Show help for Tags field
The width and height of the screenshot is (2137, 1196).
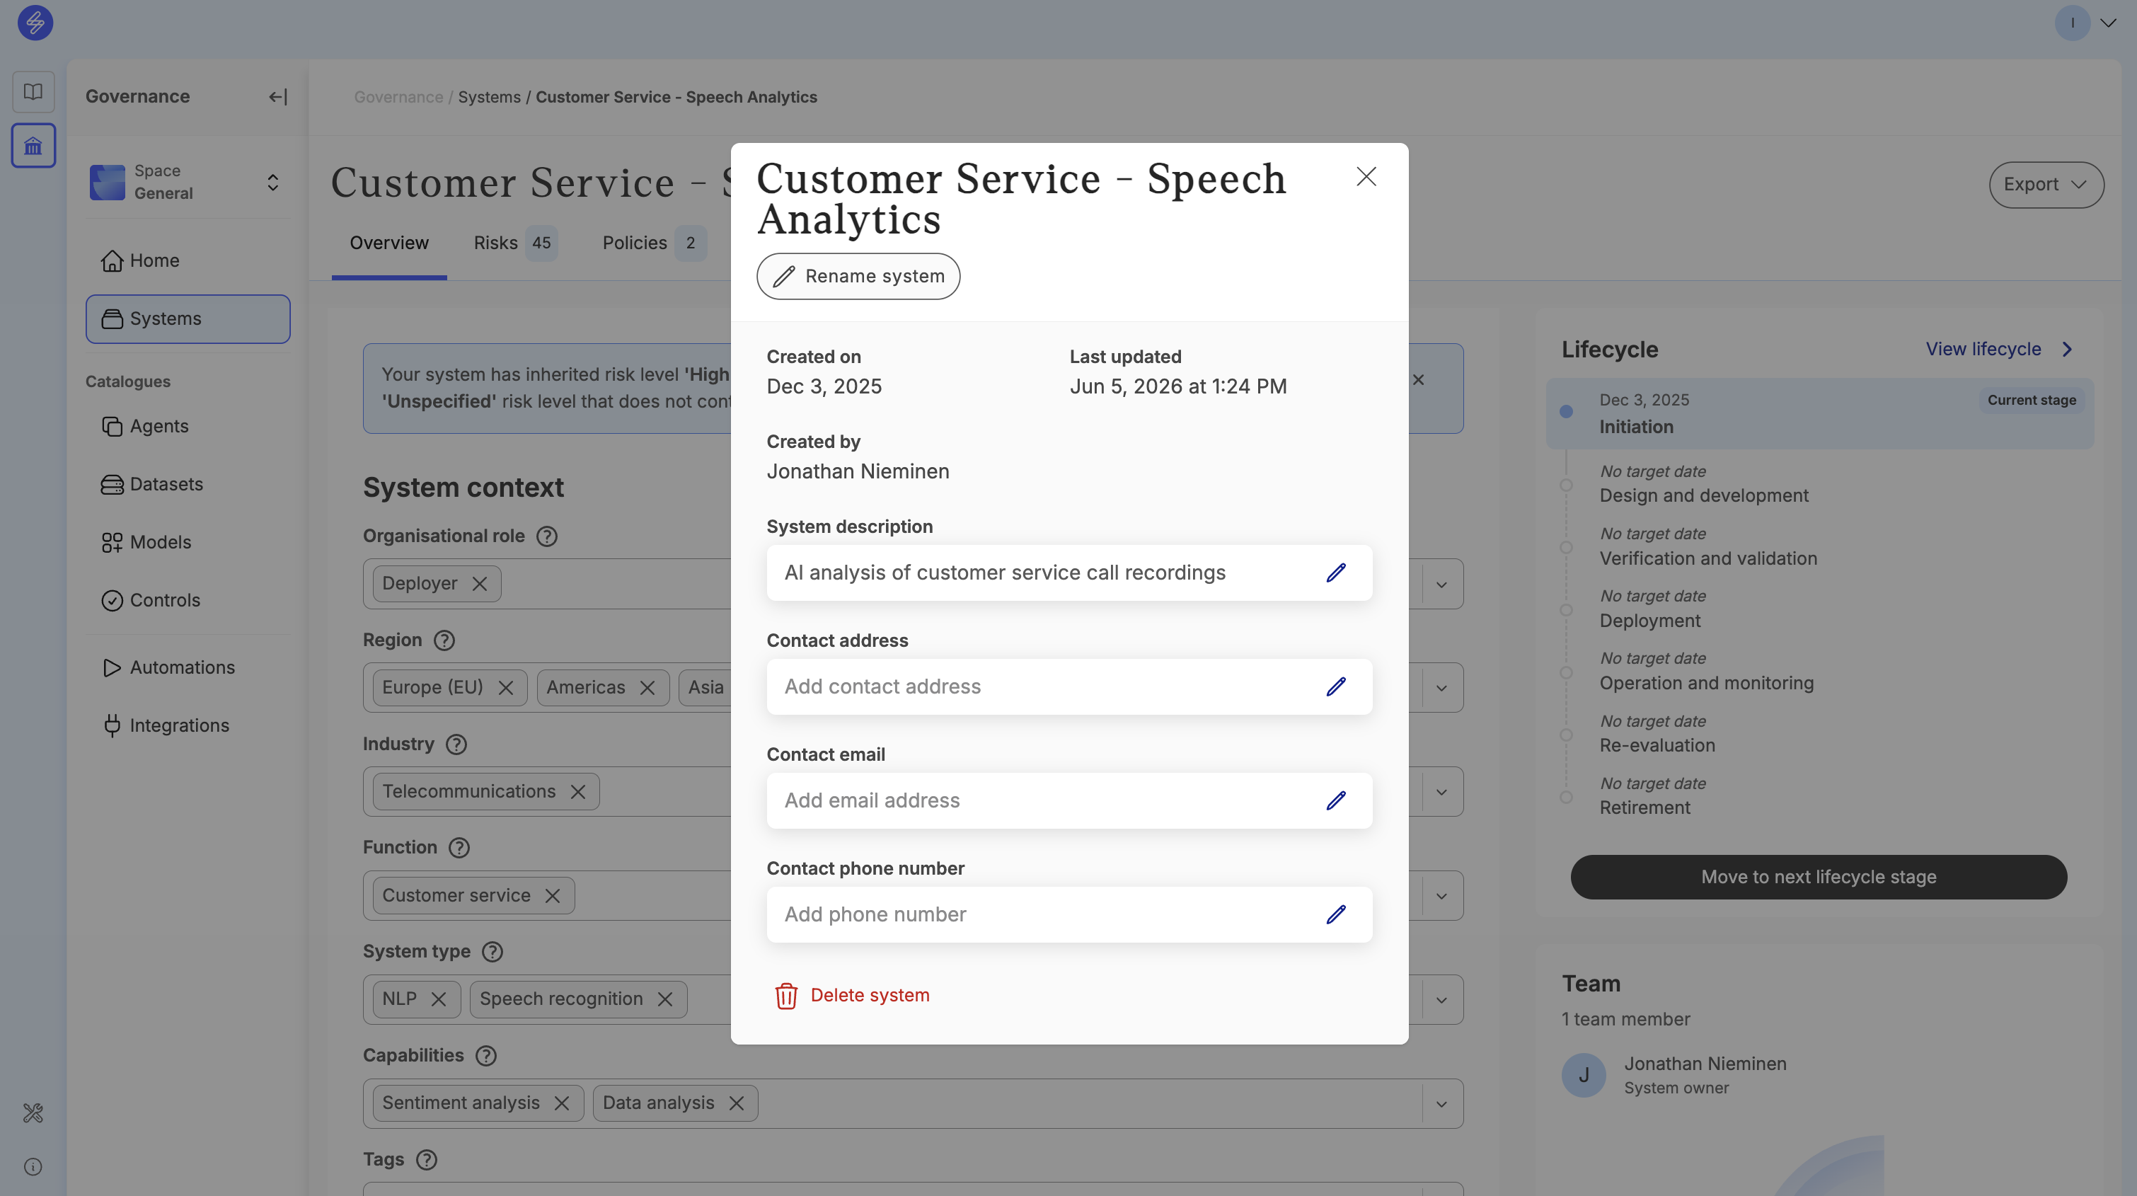click(427, 1159)
